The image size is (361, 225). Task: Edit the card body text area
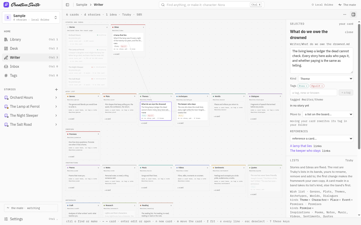coord(322,60)
